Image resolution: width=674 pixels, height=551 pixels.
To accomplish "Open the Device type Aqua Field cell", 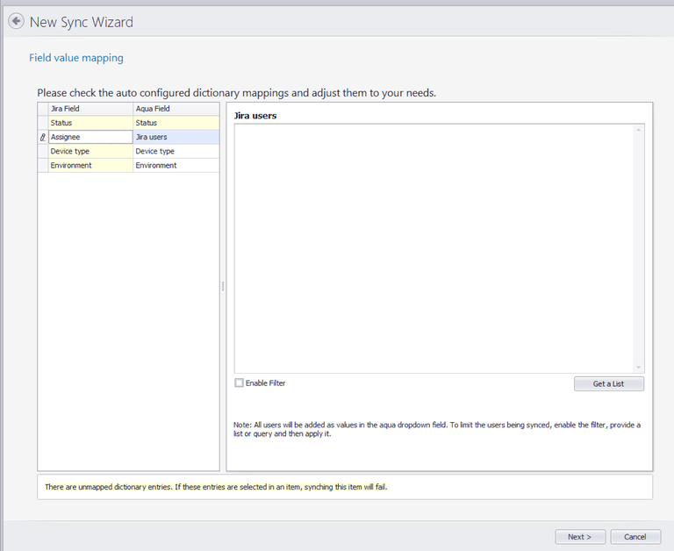I will 176,151.
